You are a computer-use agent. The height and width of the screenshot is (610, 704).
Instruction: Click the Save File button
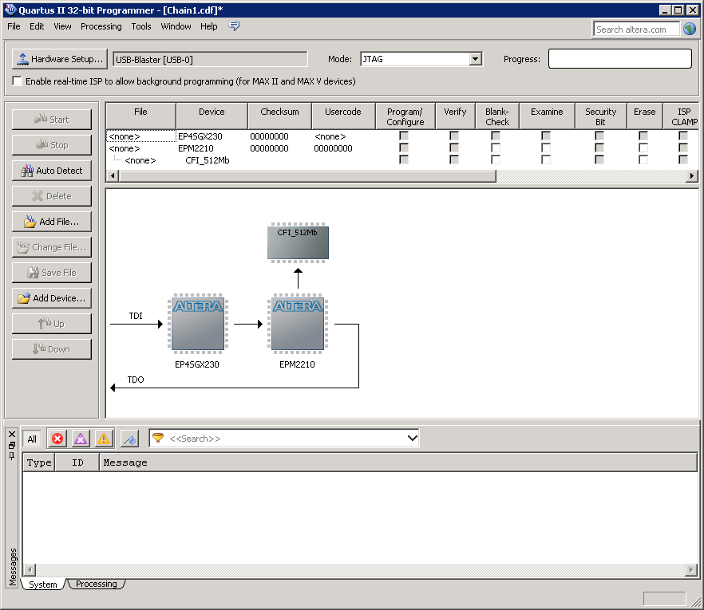(x=52, y=273)
